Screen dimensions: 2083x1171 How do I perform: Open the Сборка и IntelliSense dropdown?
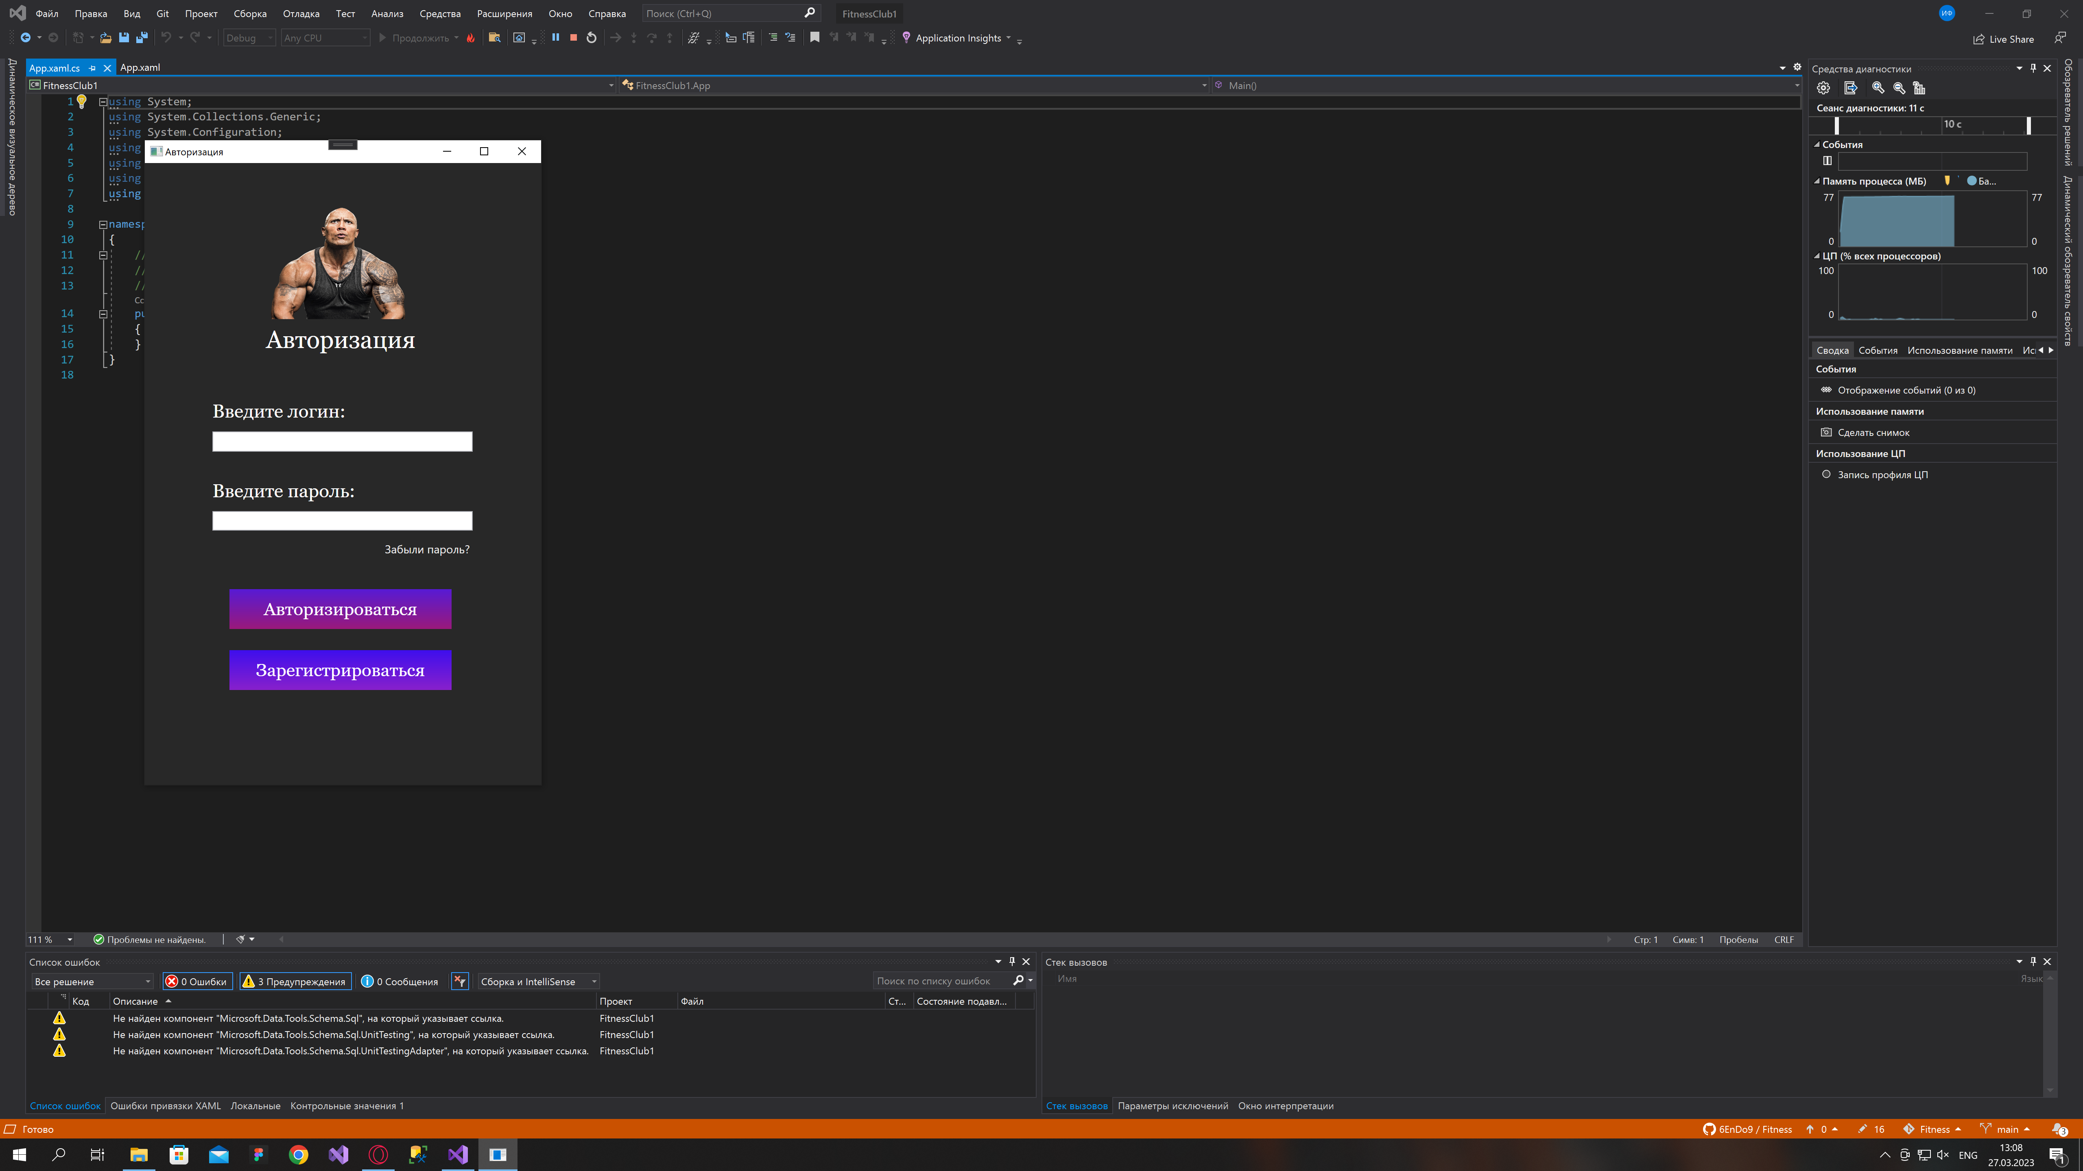(x=538, y=981)
